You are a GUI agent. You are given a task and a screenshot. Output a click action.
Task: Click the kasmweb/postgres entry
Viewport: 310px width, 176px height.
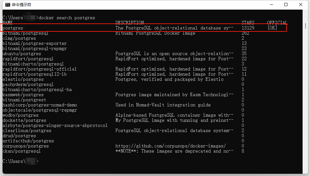[23, 95]
